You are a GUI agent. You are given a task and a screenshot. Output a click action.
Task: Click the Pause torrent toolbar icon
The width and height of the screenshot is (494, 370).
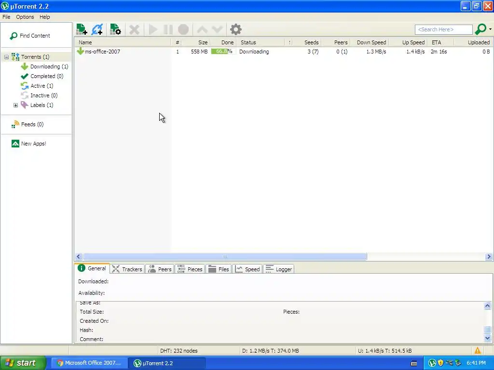(168, 29)
